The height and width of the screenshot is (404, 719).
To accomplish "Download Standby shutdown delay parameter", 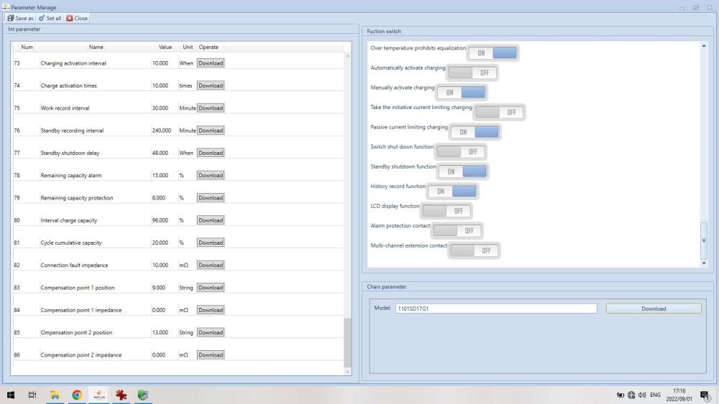I will (x=211, y=153).
